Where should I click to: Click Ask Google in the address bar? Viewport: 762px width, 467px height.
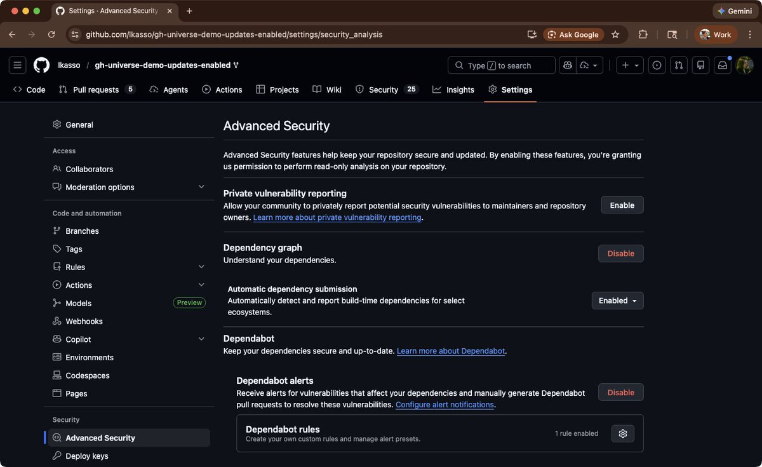point(573,35)
